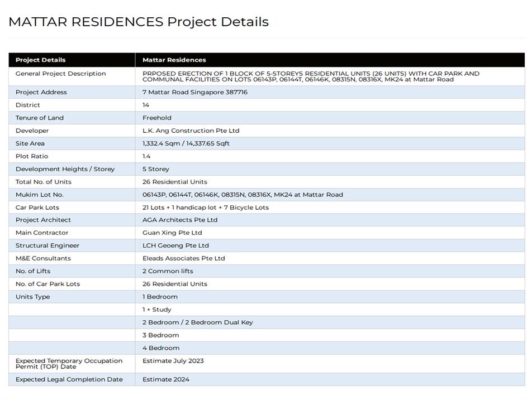The width and height of the screenshot is (527, 400).
Task: Click the MATTAR RESIDENCES Project Details heading
Action: click(139, 22)
